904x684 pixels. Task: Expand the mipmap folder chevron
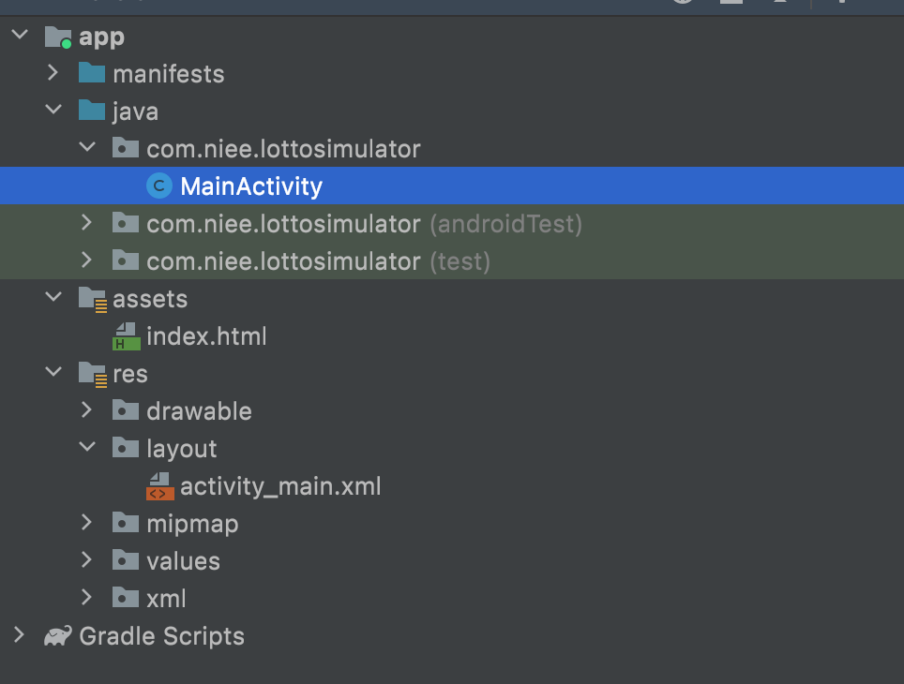(87, 522)
